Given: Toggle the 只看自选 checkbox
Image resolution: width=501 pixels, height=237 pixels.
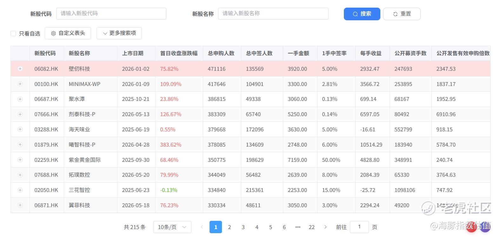Looking at the screenshot, I should [x=13, y=33].
